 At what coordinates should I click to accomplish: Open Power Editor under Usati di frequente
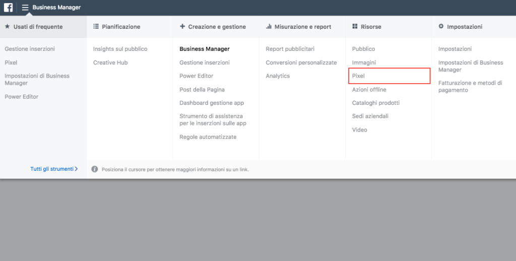click(21, 96)
